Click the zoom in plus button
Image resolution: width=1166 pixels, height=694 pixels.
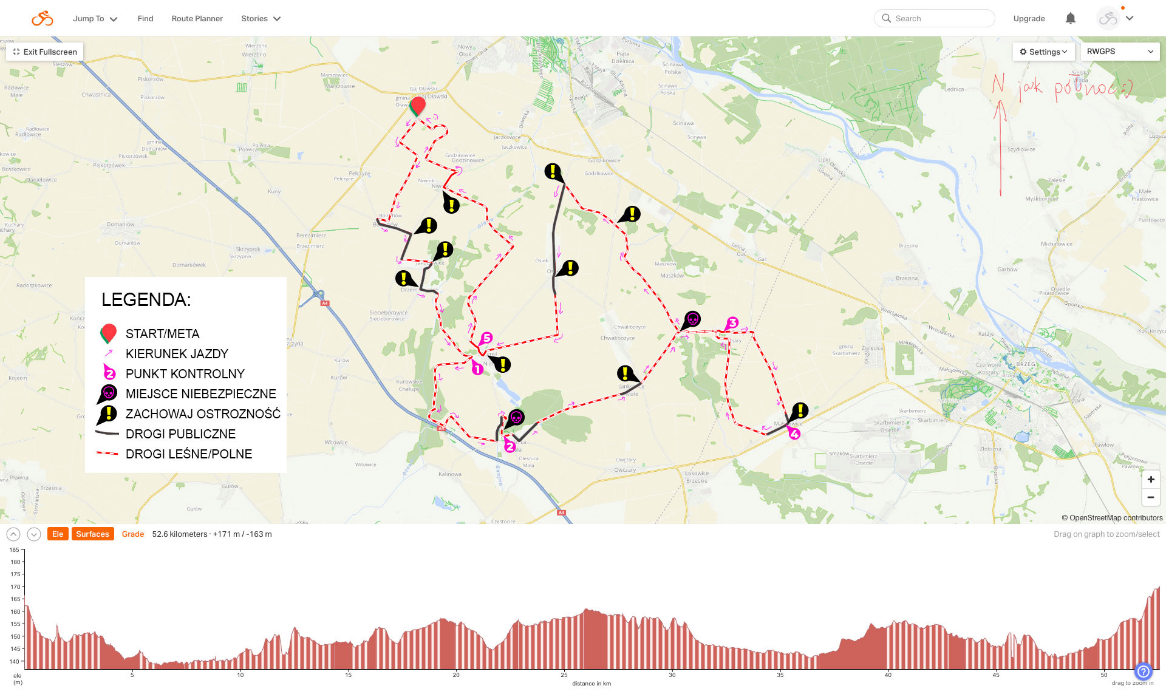[1150, 479]
